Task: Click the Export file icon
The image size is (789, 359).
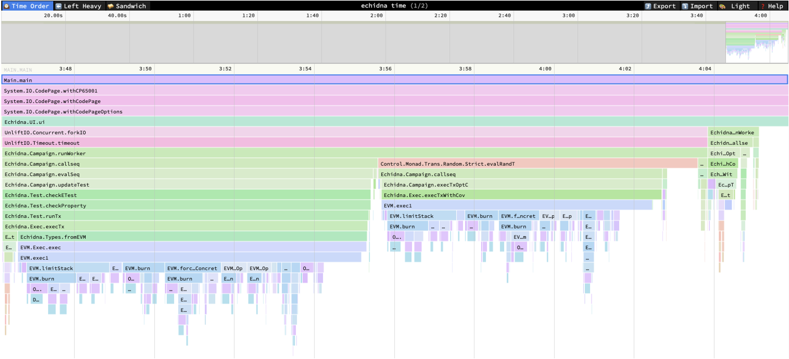Action: click(x=648, y=6)
